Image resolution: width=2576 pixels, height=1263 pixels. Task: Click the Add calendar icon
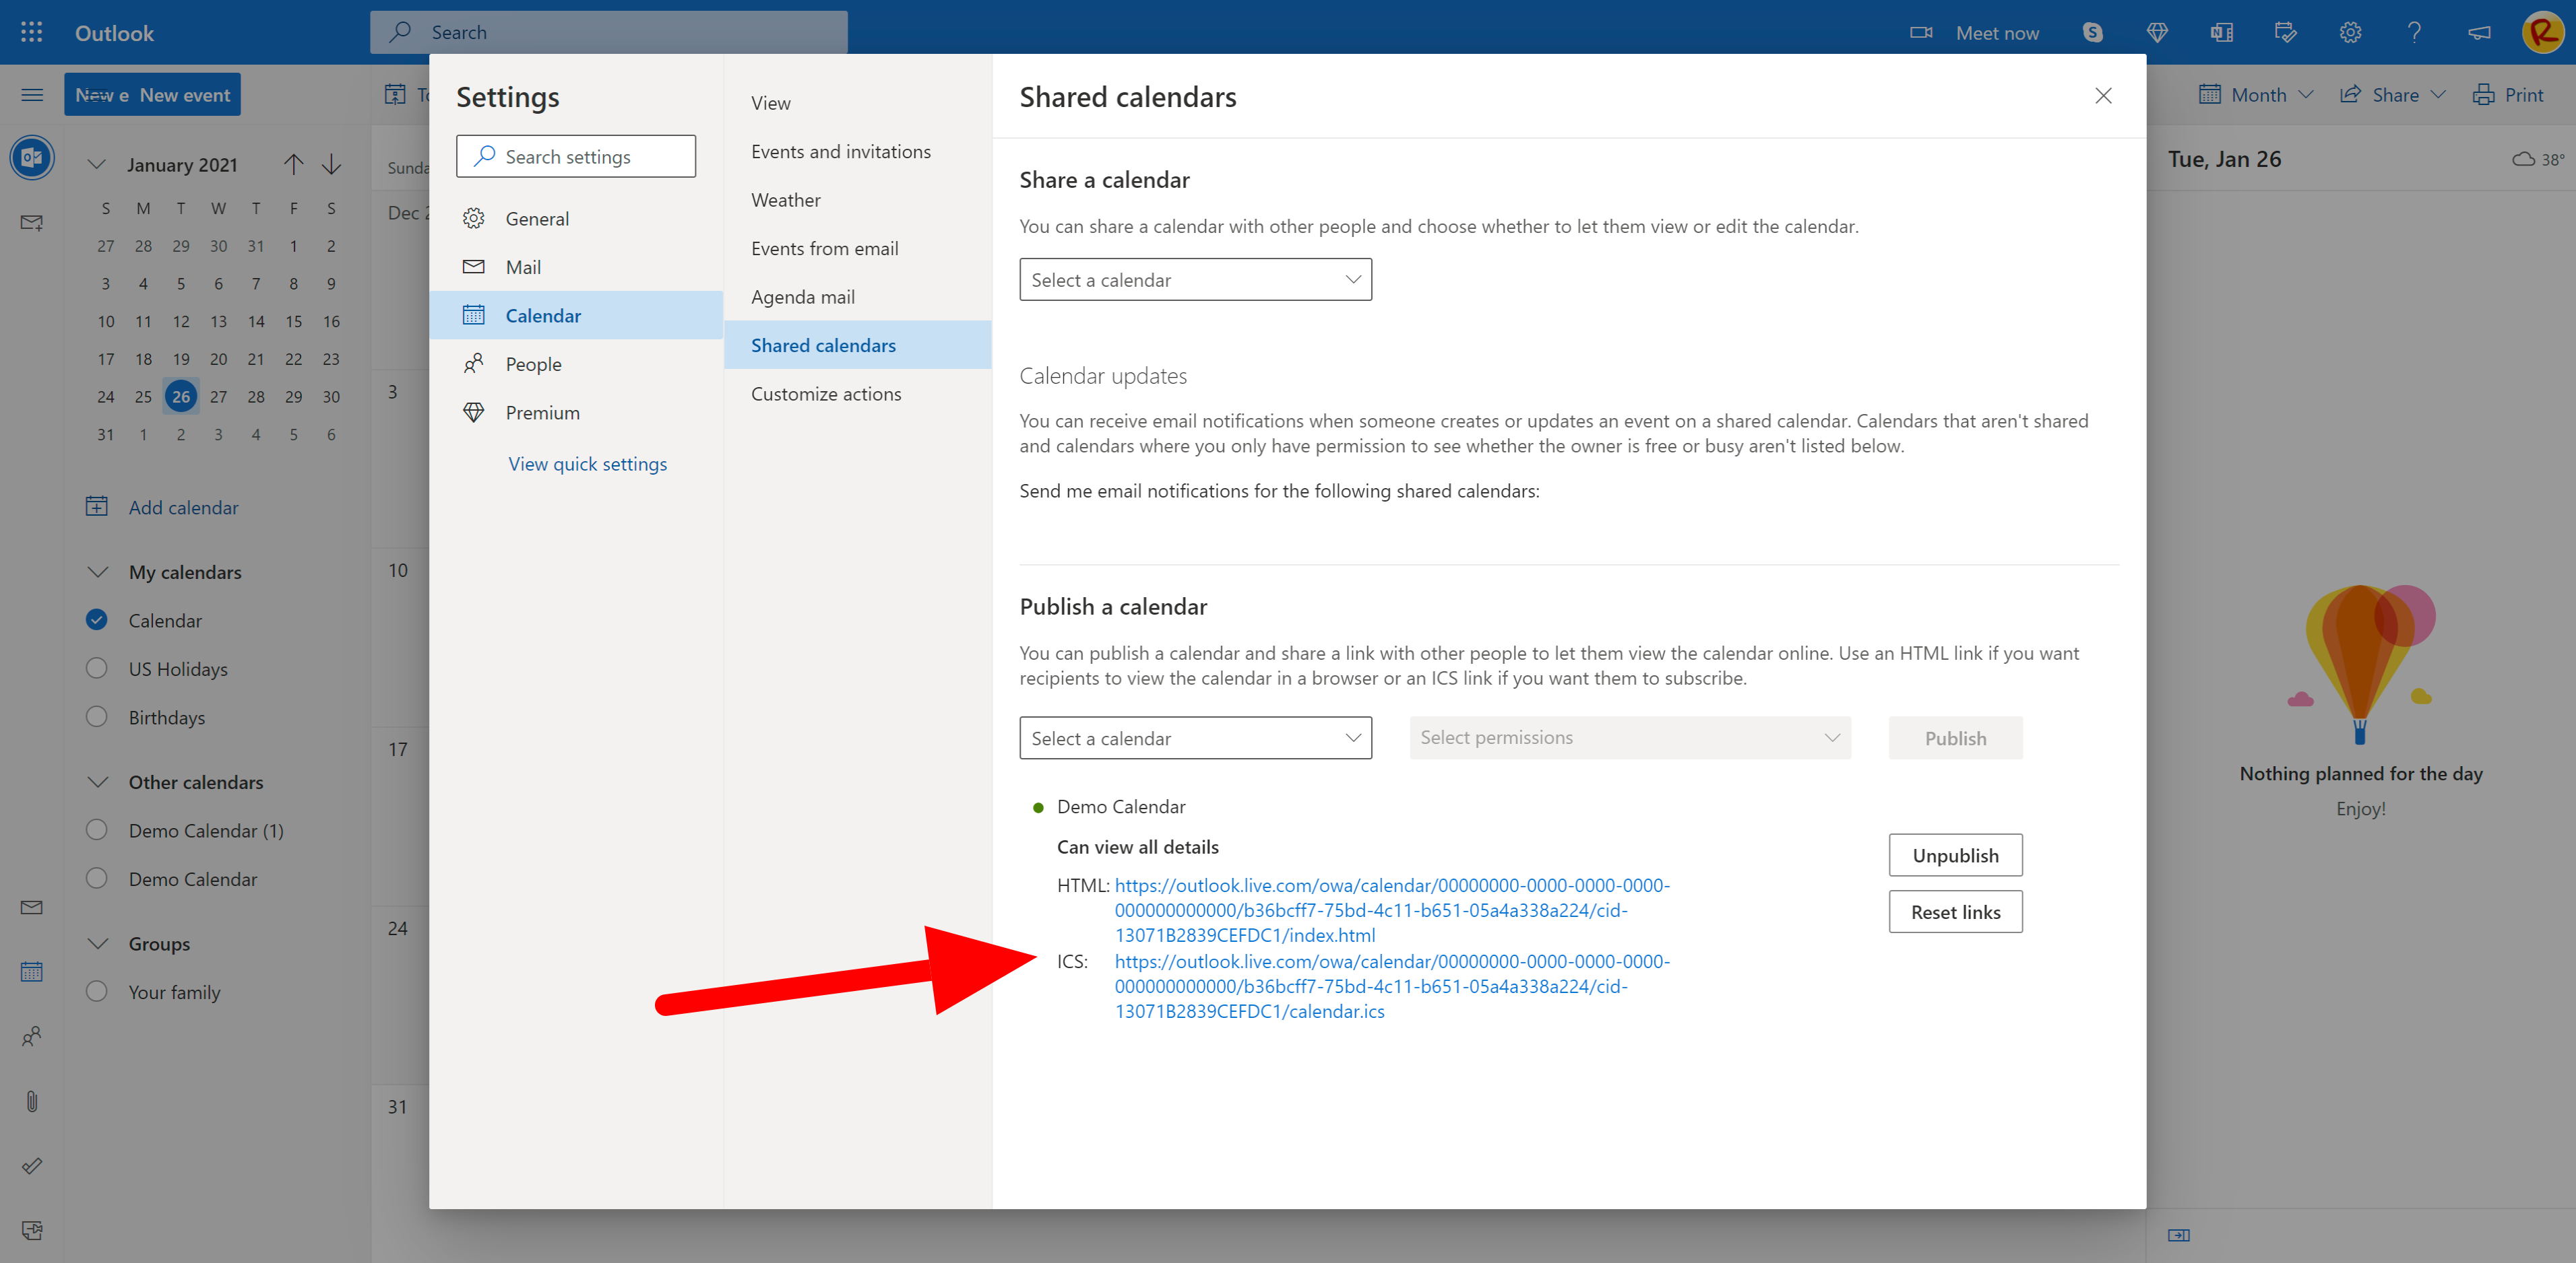pyautogui.click(x=97, y=506)
